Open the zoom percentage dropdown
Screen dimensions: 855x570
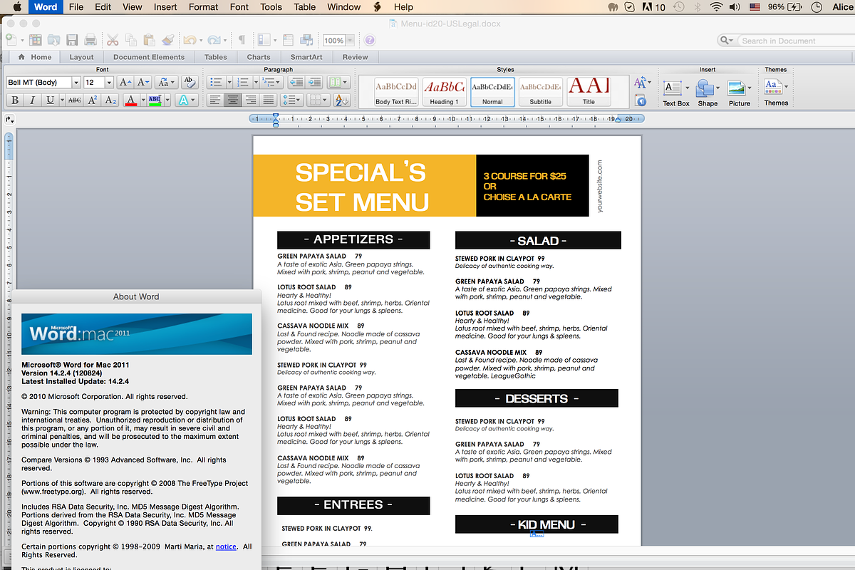[350, 41]
